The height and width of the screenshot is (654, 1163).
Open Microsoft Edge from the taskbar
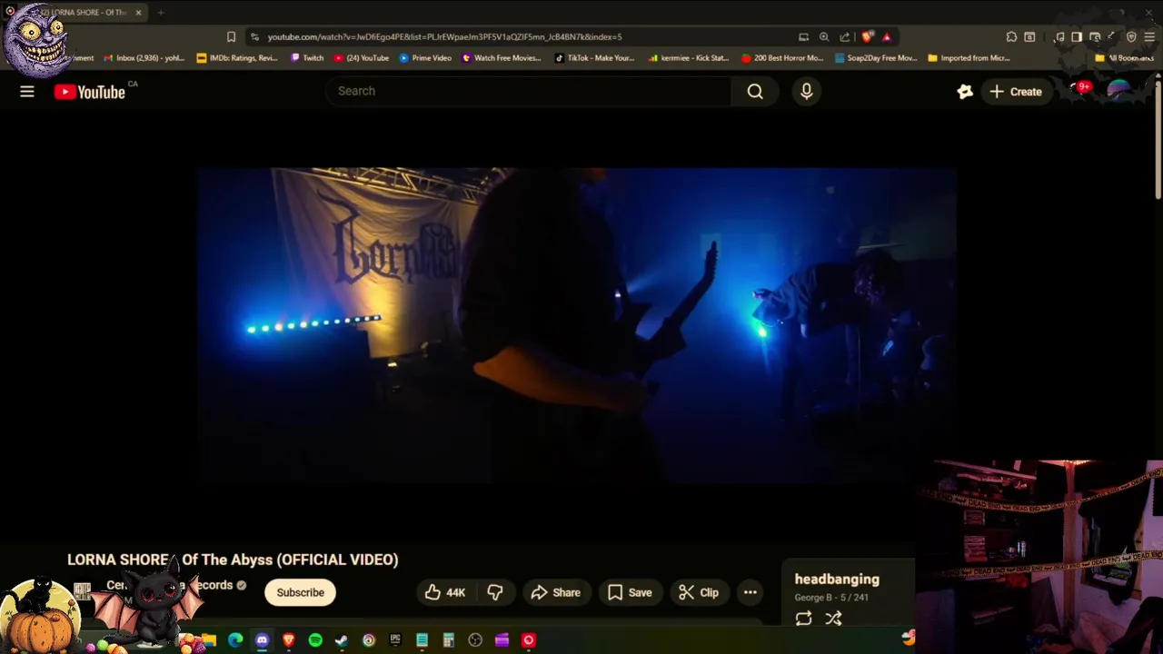point(235,640)
